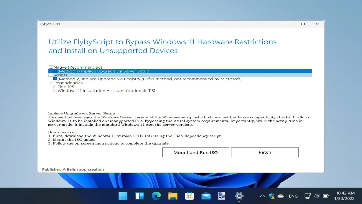Show hidden tray icons chevron
The image size is (362, 204).
point(262,196)
